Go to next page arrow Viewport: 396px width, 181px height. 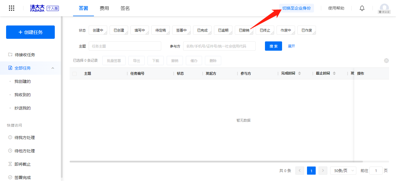(323, 171)
